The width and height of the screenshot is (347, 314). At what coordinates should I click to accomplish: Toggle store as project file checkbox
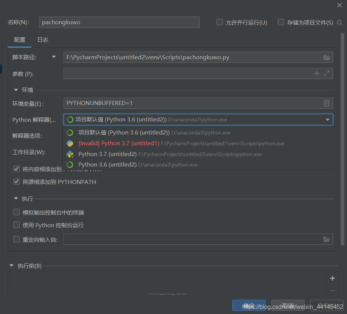click(281, 22)
